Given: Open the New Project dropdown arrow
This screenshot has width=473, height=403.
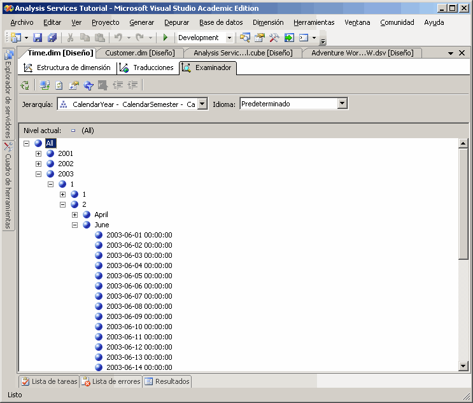Looking at the screenshot, I should [x=26, y=38].
